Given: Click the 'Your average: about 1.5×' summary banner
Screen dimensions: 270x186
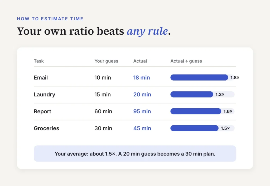Looking at the screenshot, I should 135,154.
